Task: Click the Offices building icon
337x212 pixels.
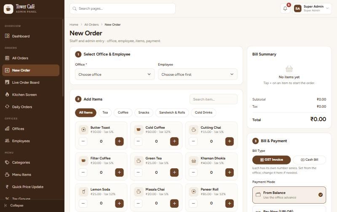Action: 7,129
